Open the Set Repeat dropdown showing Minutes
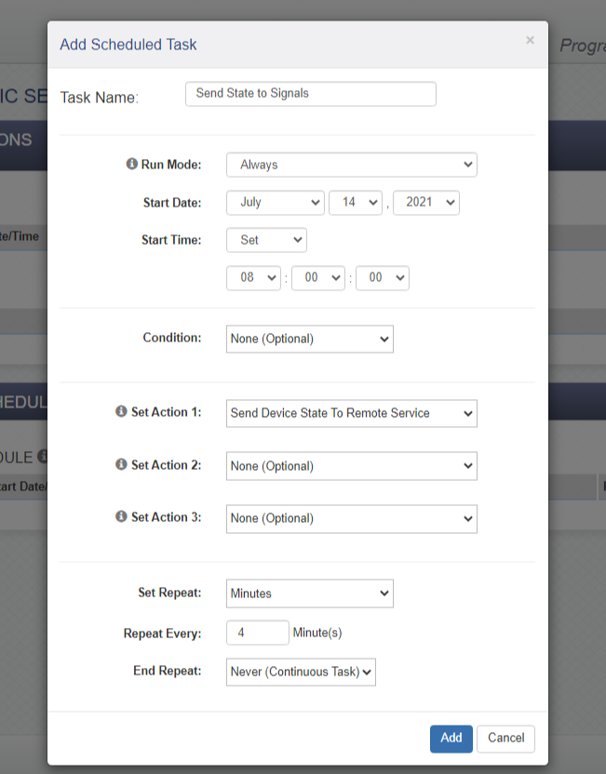Screen dimensions: 606x774 click(x=309, y=593)
